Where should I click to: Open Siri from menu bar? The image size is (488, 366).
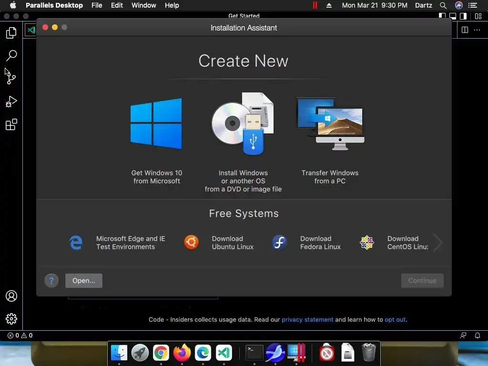coord(459,5)
